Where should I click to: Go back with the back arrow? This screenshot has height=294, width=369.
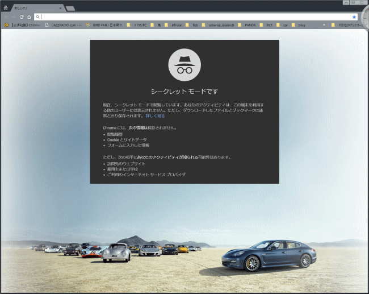point(6,17)
